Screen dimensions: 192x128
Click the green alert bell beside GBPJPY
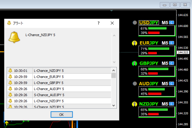135,63
